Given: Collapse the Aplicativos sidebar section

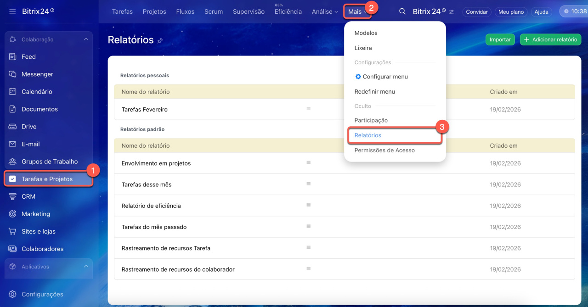Looking at the screenshot, I should [x=86, y=267].
